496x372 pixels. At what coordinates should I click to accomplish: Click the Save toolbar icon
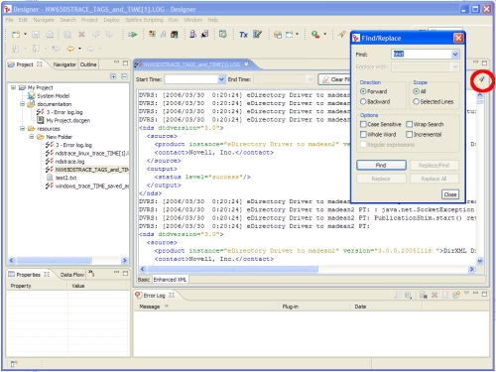(x=36, y=35)
